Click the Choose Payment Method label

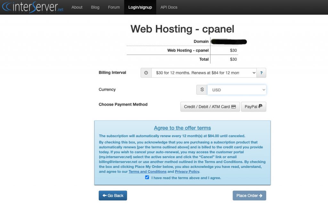pos(123,104)
